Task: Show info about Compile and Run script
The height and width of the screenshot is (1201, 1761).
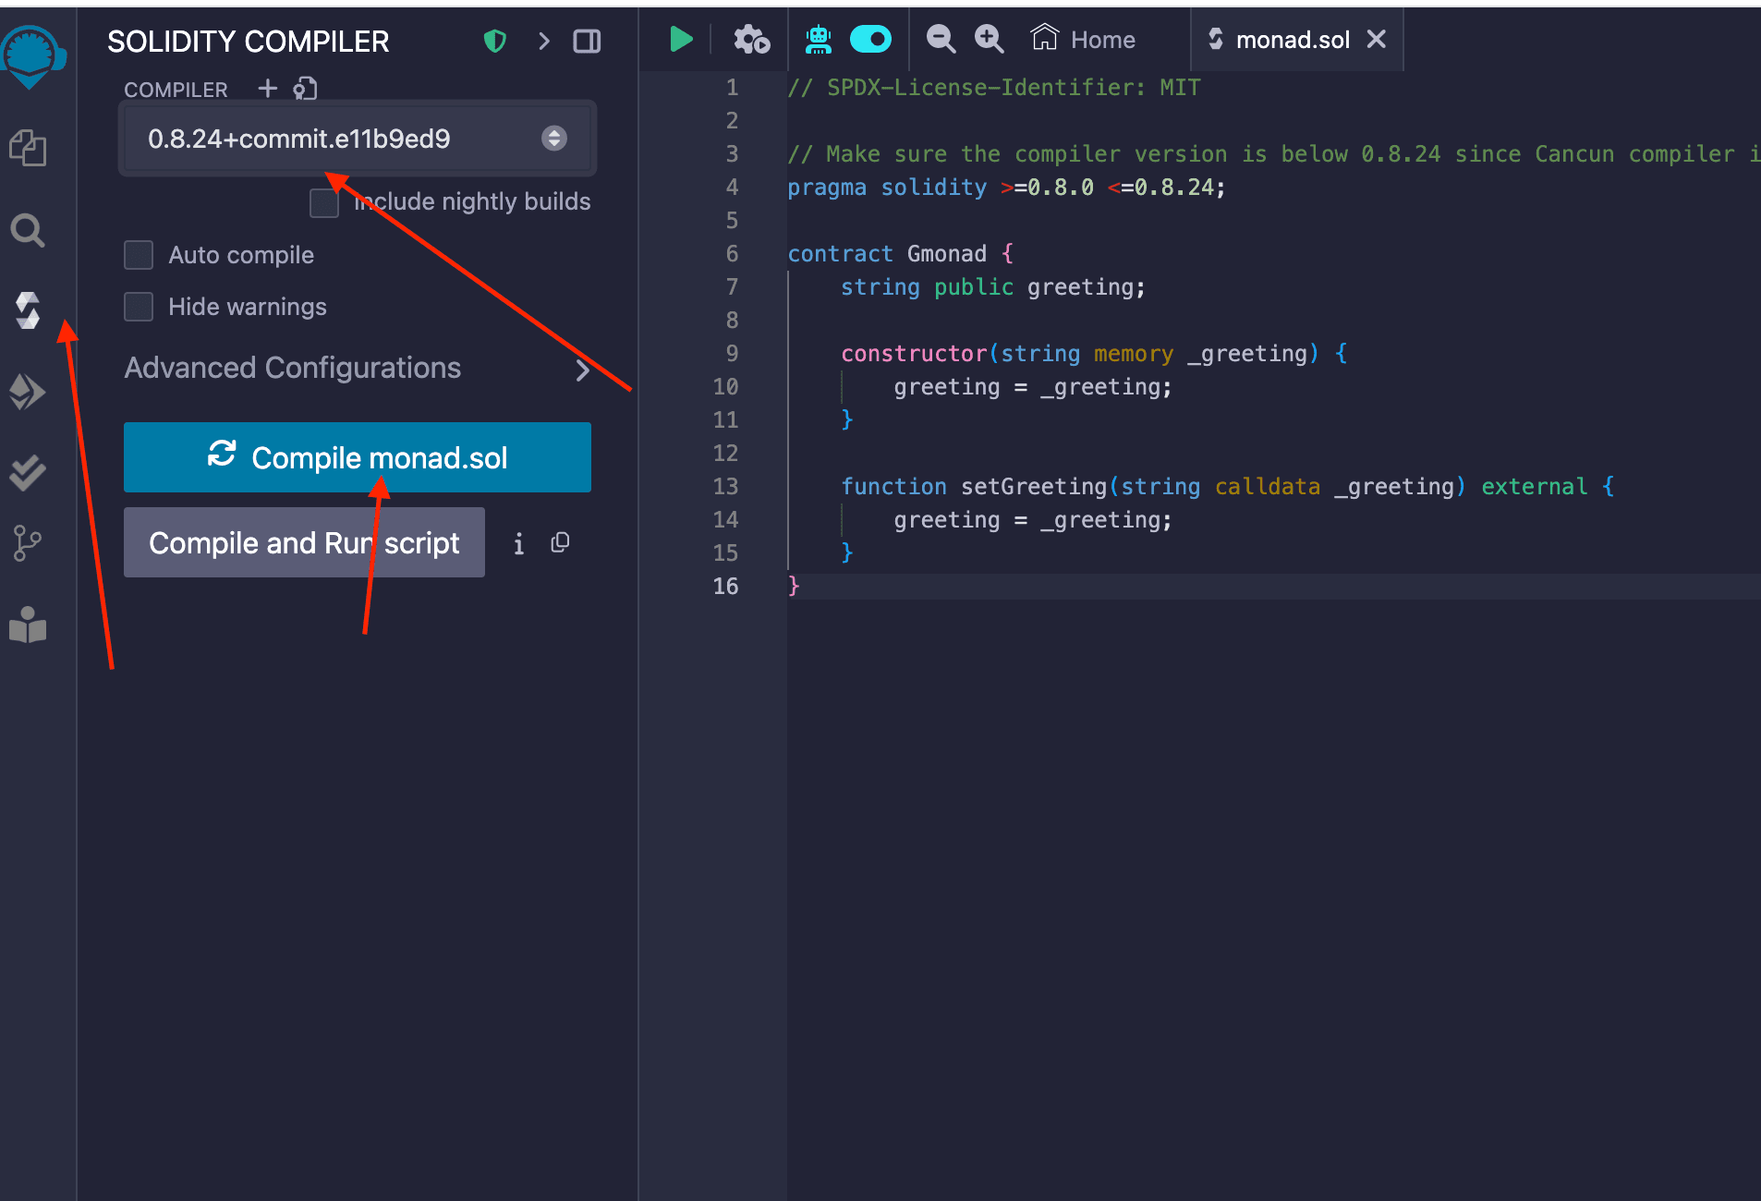Action: coord(518,543)
